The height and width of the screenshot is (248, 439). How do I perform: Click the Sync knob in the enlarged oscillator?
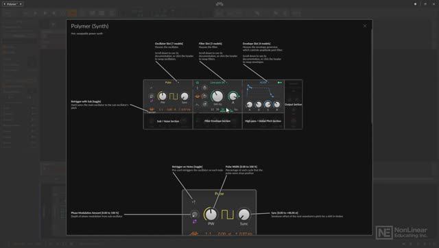pyautogui.click(x=244, y=214)
